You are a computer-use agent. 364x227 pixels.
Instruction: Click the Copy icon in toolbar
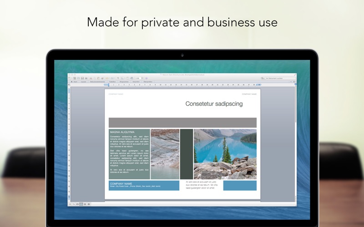95,78
